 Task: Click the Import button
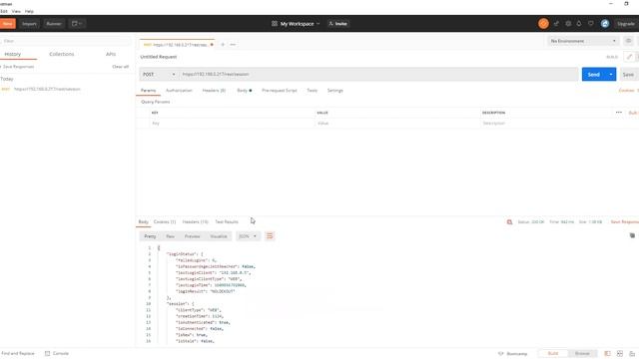29,24
